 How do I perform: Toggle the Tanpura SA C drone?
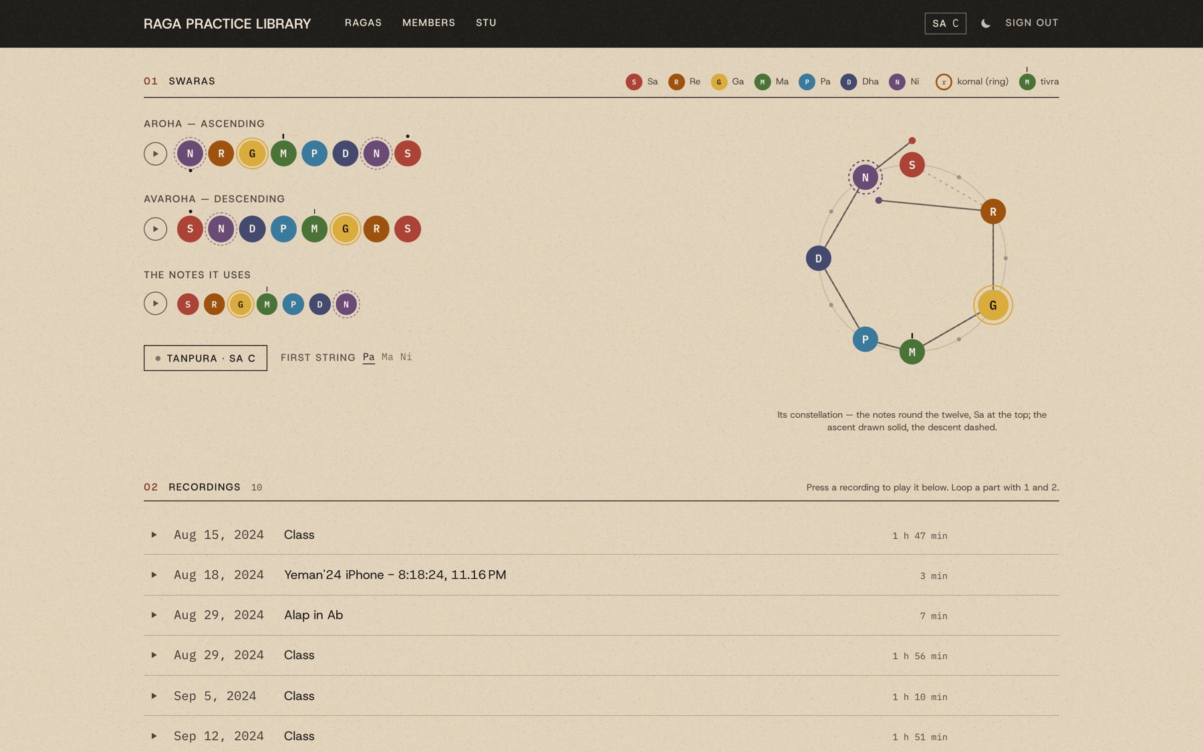click(x=205, y=358)
